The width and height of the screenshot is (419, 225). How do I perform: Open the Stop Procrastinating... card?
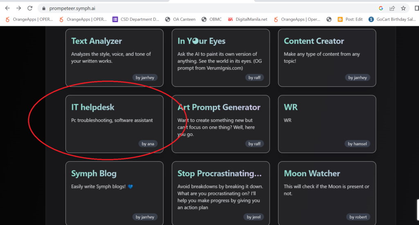[221, 193]
